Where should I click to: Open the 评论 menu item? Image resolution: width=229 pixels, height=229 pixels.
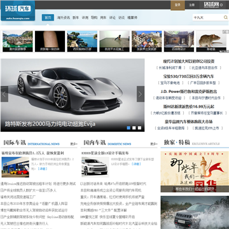pyautogui.click(x=113, y=18)
